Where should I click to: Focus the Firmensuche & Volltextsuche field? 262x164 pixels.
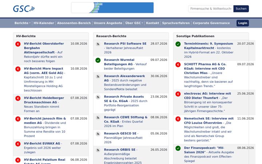(211, 9)
